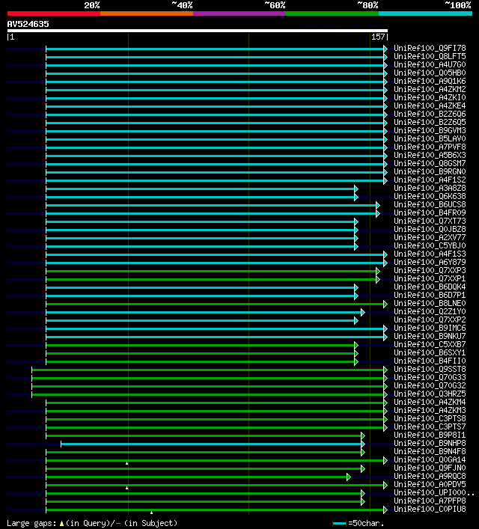
Task: Click the arrowhead ending the UniRef100_A9RQC8 alignment
Action: click(349, 477)
